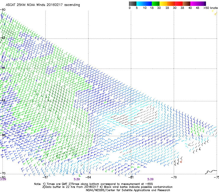Viewport: 219px width, 192px height.
Task: Click the -64 latitude label
Action: [3, 68]
